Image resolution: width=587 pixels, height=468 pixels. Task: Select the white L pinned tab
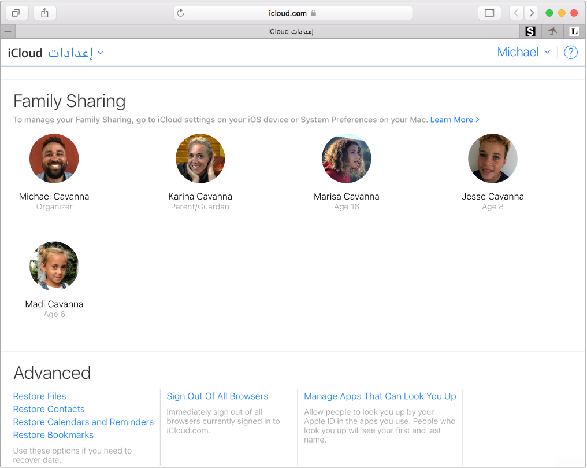(574, 31)
